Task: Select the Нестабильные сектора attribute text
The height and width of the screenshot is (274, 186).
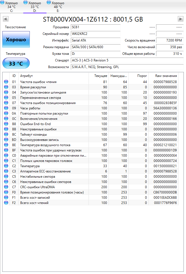Action: pos(38,177)
